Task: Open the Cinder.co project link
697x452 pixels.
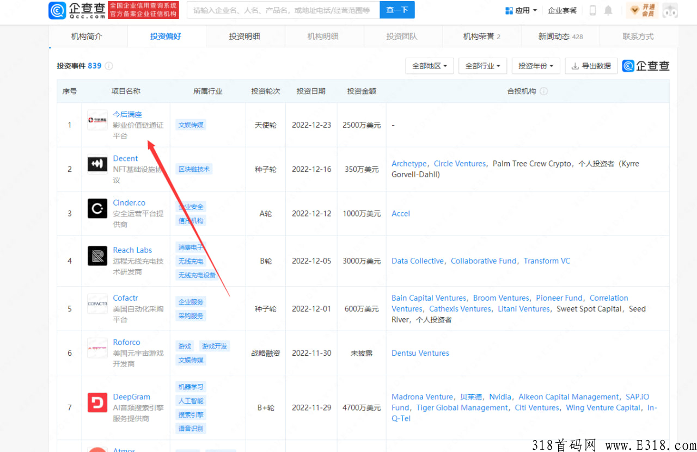Action: 129,203
